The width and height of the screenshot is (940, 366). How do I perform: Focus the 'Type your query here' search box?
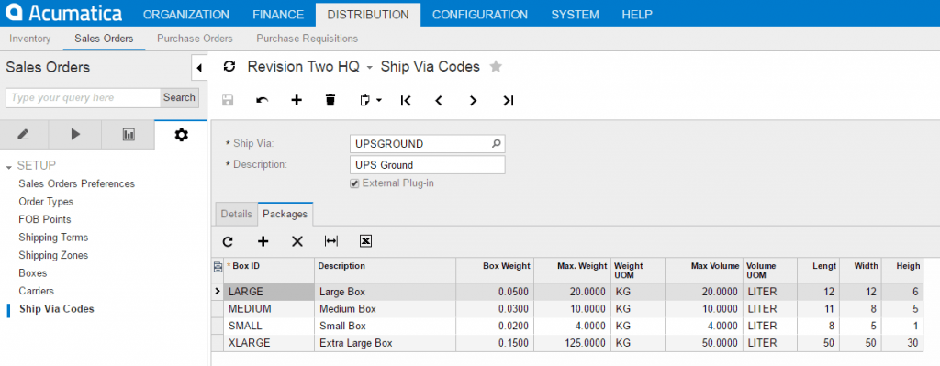(84, 97)
